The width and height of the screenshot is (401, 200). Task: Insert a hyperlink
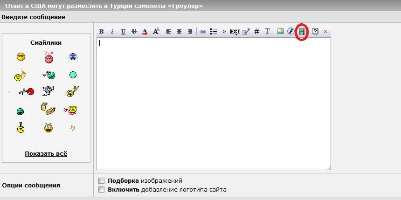[x=203, y=32]
